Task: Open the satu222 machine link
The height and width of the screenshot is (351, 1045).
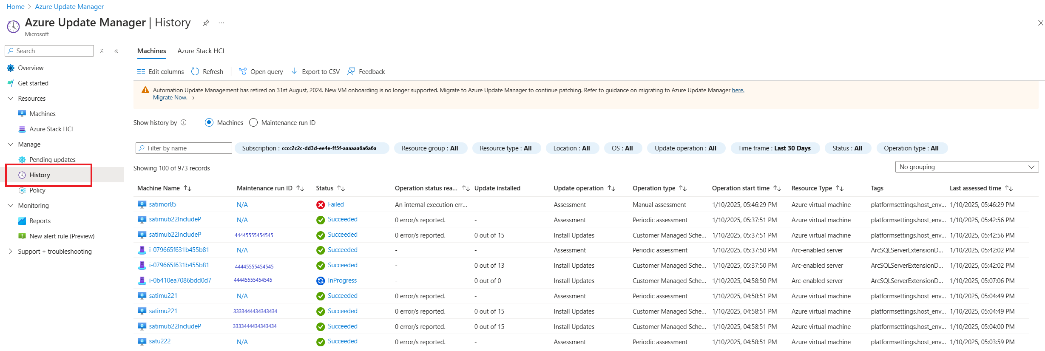Action: (160, 341)
